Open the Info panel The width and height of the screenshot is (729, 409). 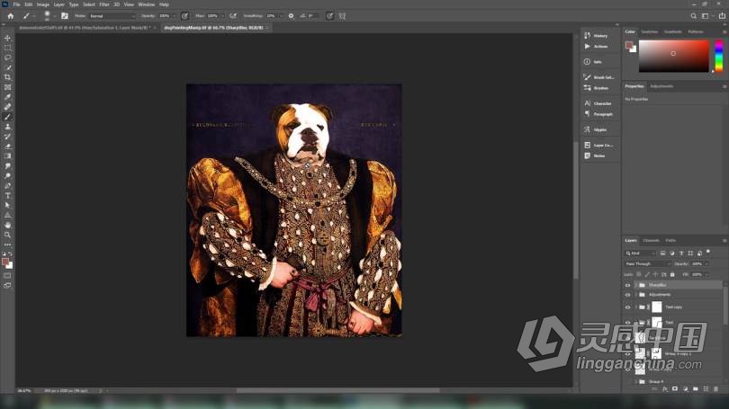pos(593,62)
